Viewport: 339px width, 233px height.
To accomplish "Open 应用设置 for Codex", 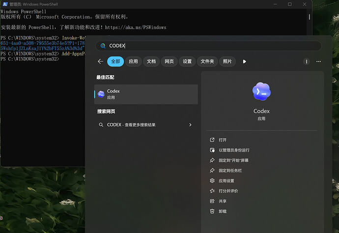I will pos(226,180).
